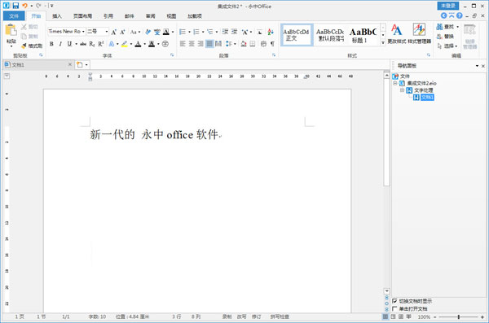Enable the 切换文档时显示 checkbox
Image resolution: width=489 pixels, height=323 pixels.
point(394,301)
